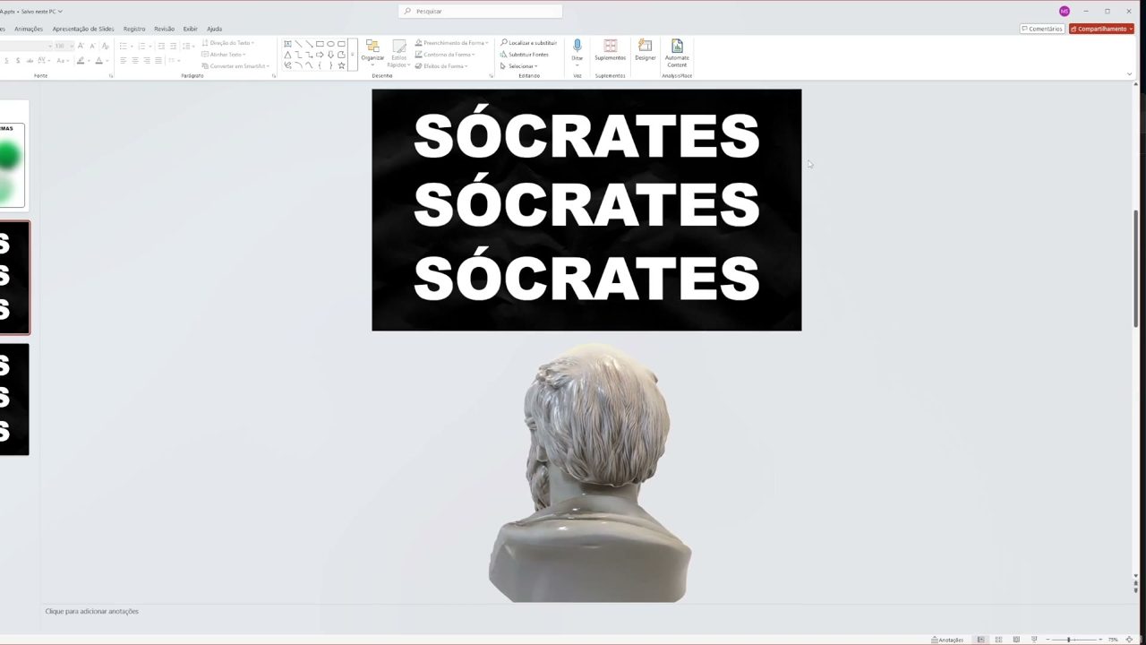Open the Animações tab
1146x645 pixels.
point(28,29)
